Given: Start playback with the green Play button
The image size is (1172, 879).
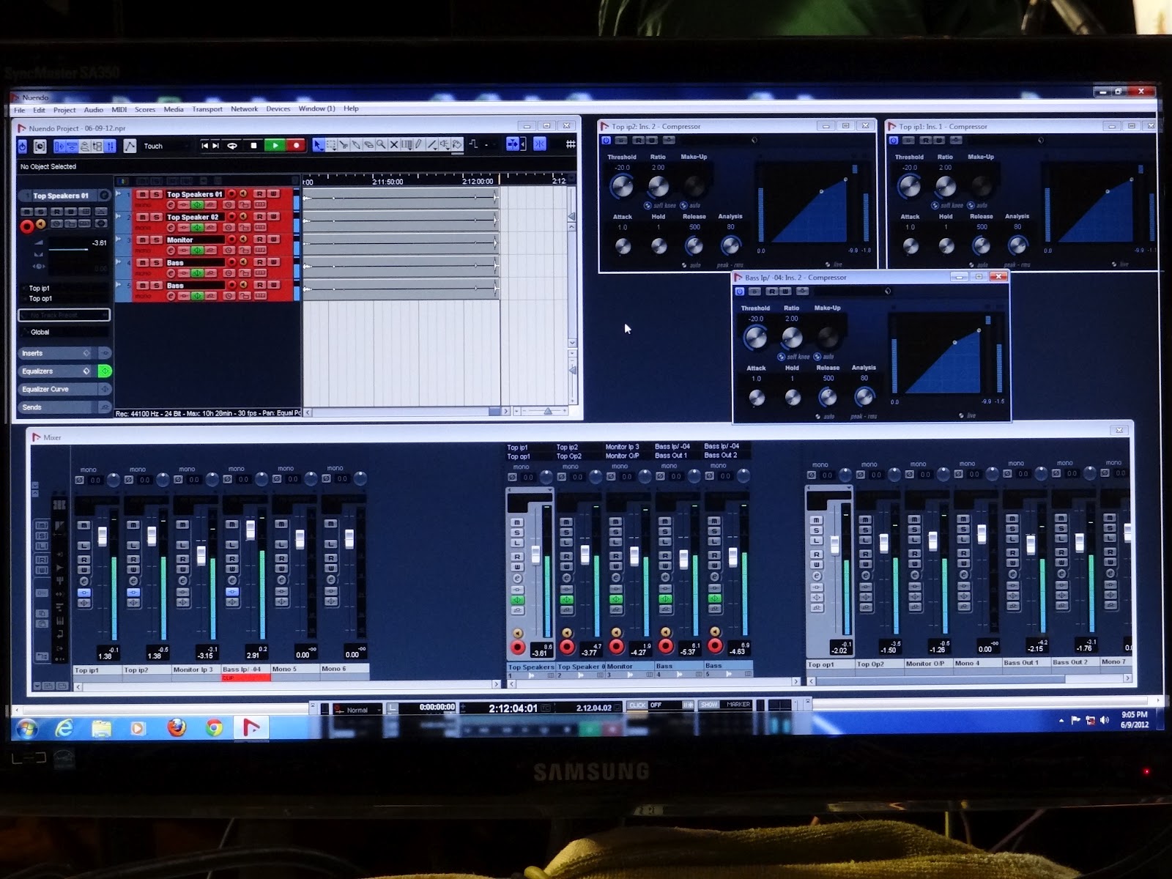Looking at the screenshot, I should (x=275, y=146).
